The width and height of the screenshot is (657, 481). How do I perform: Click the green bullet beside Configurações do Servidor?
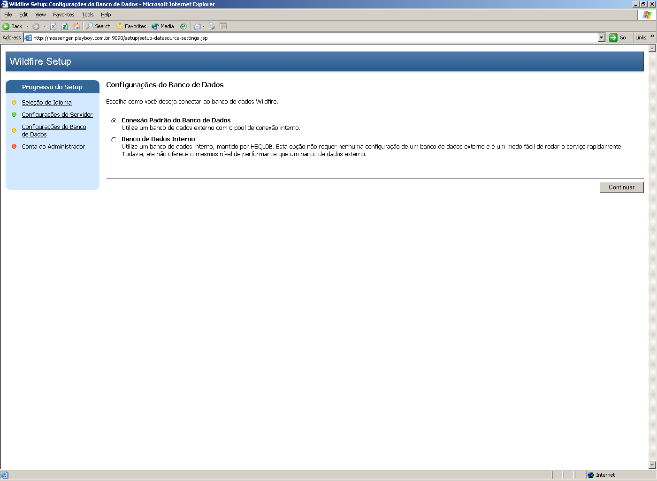pos(14,114)
